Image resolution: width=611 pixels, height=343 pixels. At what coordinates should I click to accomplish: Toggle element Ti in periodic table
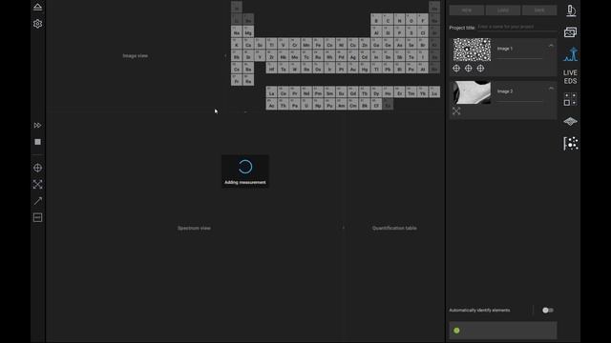(x=271, y=44)
